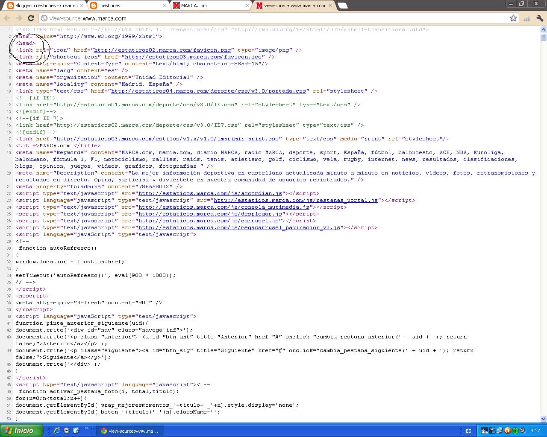Open the megacarrusel_paginacion_v2.js link

[x=239, y=227]
